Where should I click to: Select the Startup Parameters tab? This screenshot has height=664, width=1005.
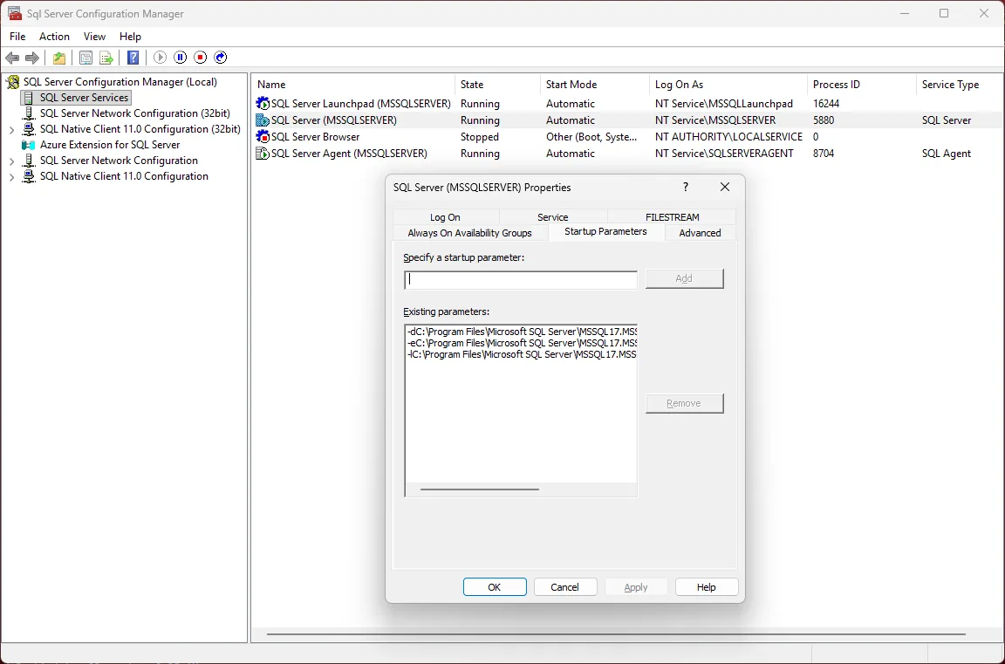(x=605, y=231)
